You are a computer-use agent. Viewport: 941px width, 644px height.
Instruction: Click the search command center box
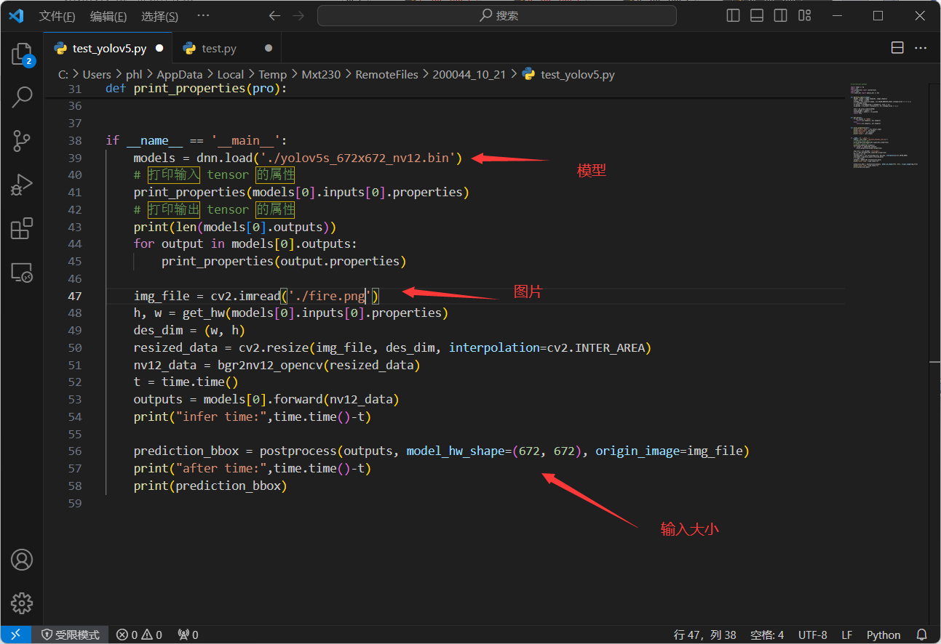point(497,15)
